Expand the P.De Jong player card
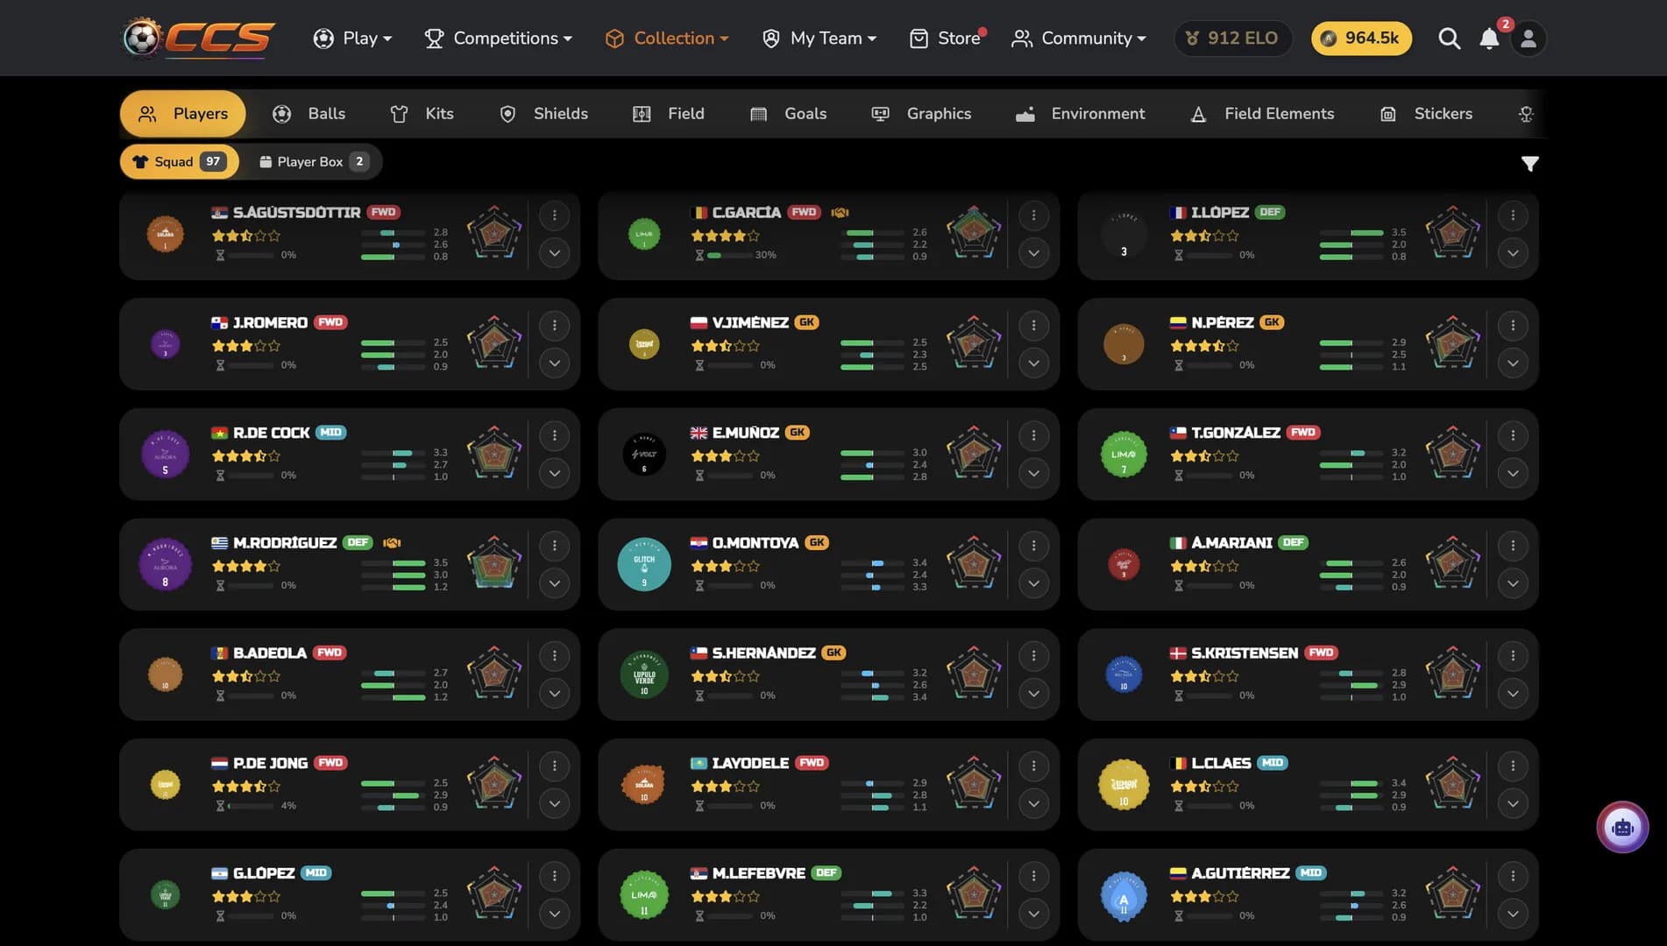The image size is (1667, 946). 554,803
